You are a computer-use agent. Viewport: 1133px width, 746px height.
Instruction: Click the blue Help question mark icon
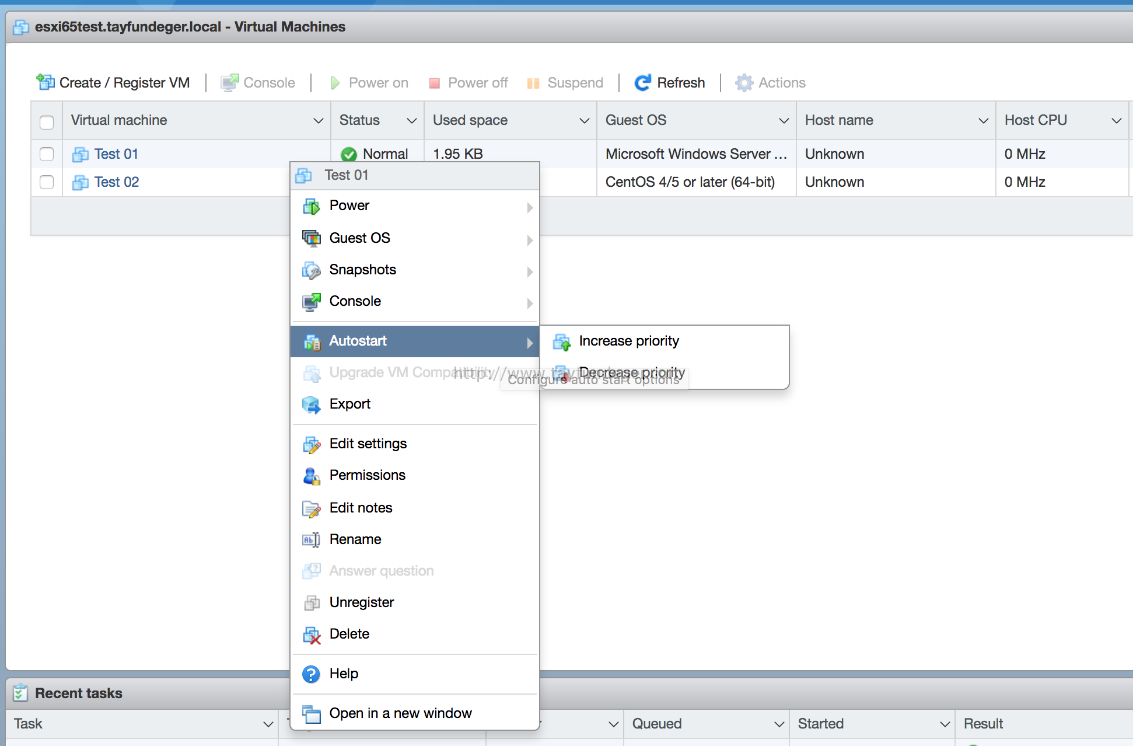click(311, 674)
